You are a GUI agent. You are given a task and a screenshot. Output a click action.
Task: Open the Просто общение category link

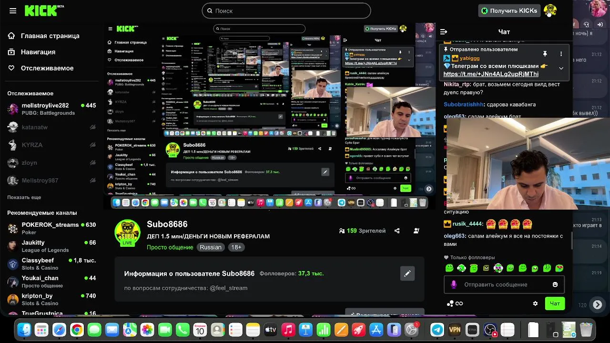pyautogui.click(x=170, y=247)
